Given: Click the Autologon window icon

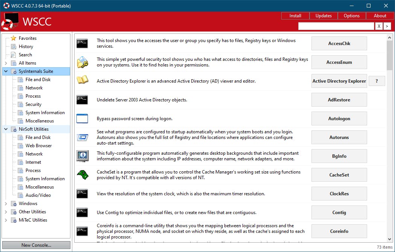Looking at the screenshot, I should point(82,119).
